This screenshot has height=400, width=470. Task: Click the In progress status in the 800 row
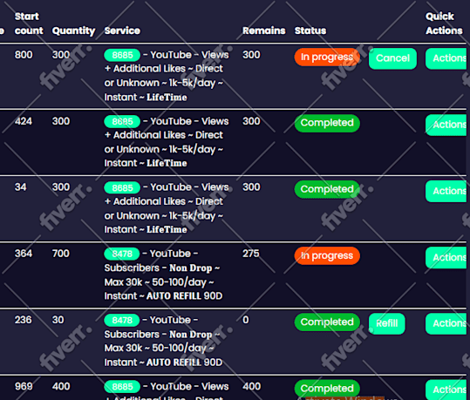(327, 57)
